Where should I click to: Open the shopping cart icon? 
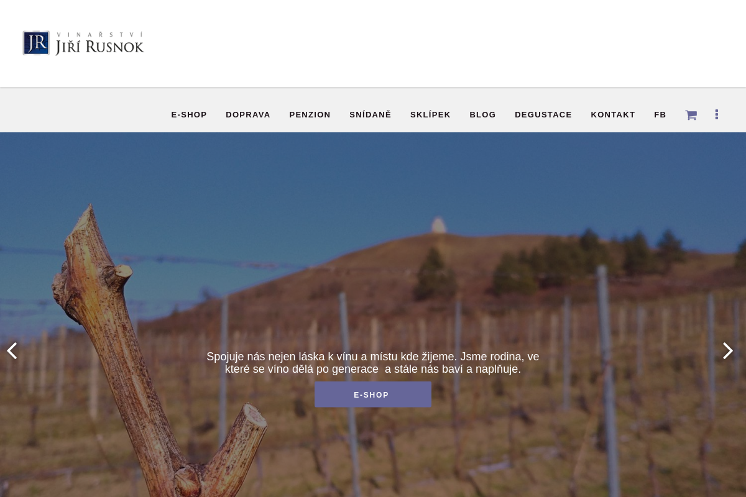pyautogui.click(x=691, y=115)
